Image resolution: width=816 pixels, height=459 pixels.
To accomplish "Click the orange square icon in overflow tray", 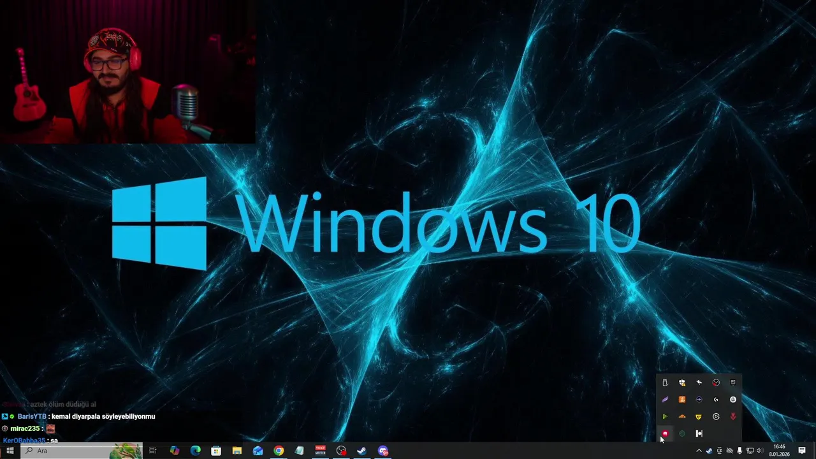I will (x=682, y=399).
